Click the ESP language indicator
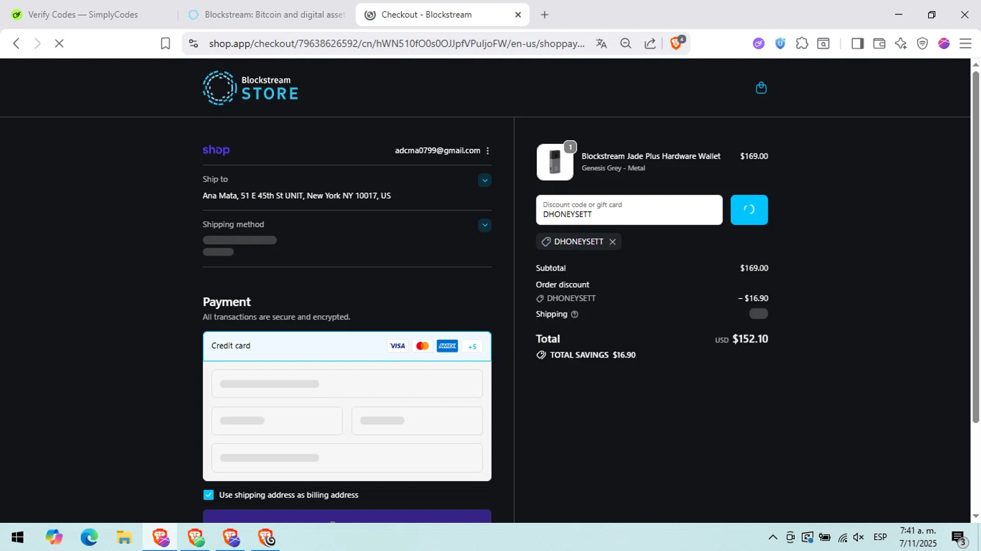Viewport: 981px width, 551px height. pos(880,537)
